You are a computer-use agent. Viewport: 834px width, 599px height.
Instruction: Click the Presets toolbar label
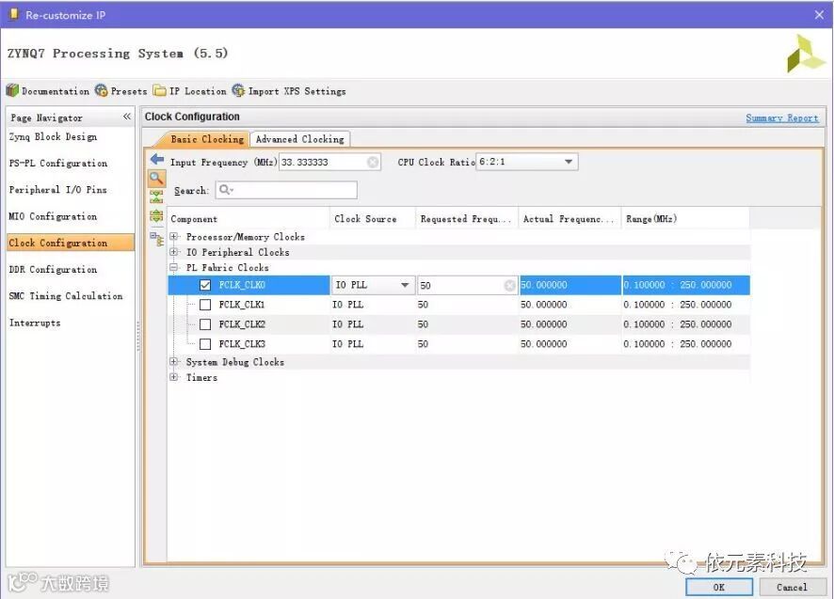click(x=129, y=91)
